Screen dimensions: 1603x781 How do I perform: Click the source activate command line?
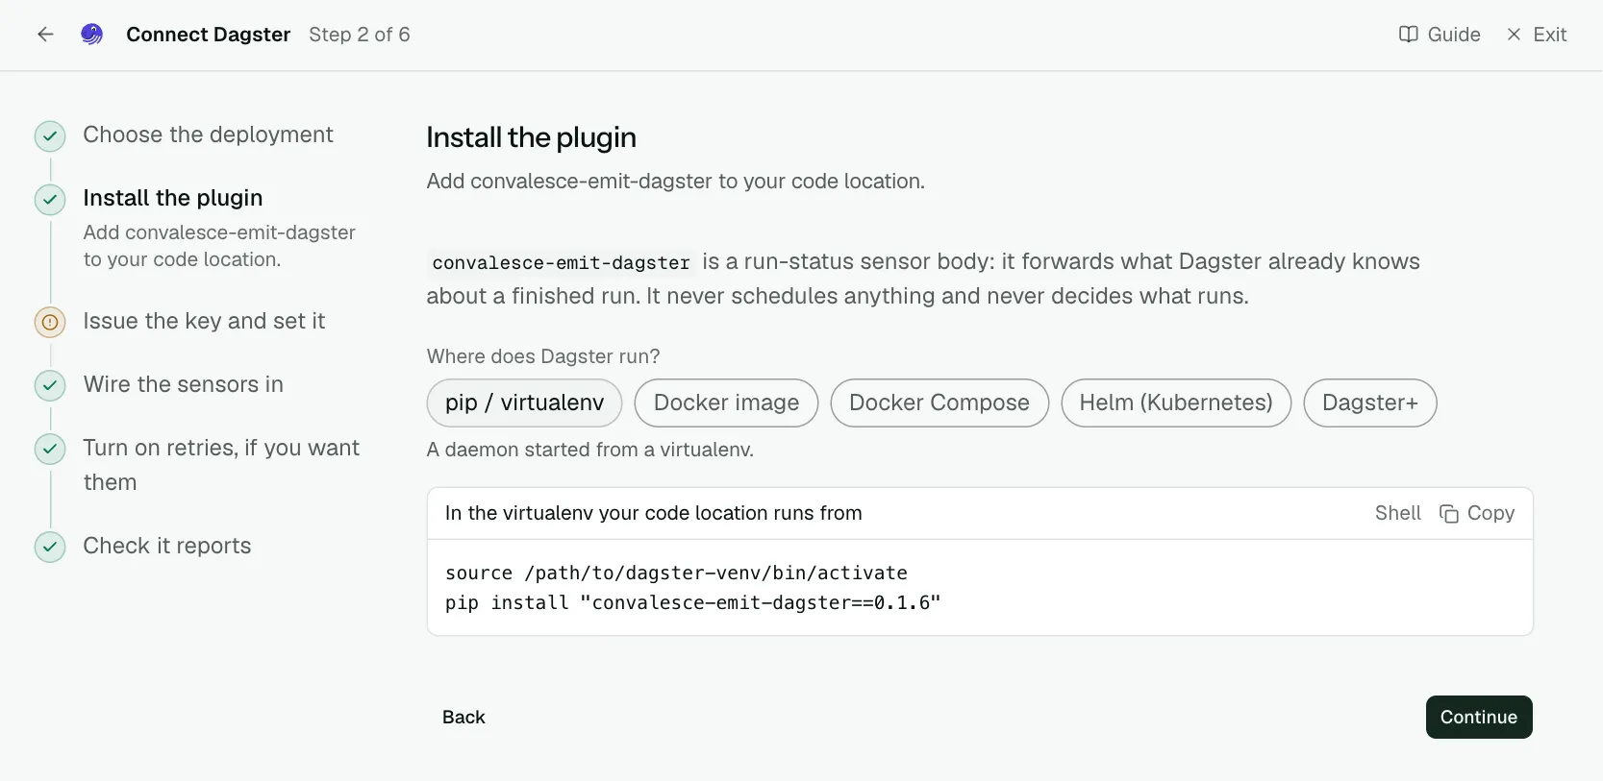(x=676, y=574)
